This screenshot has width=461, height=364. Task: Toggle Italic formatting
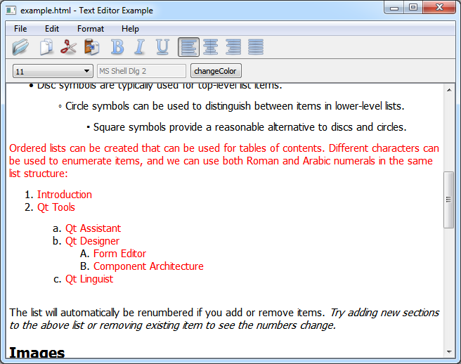140,47
